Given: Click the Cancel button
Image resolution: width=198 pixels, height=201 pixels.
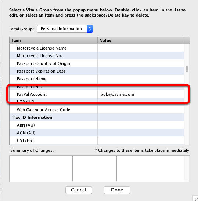Looking at the screenshot, I should [x=79, y=190].
